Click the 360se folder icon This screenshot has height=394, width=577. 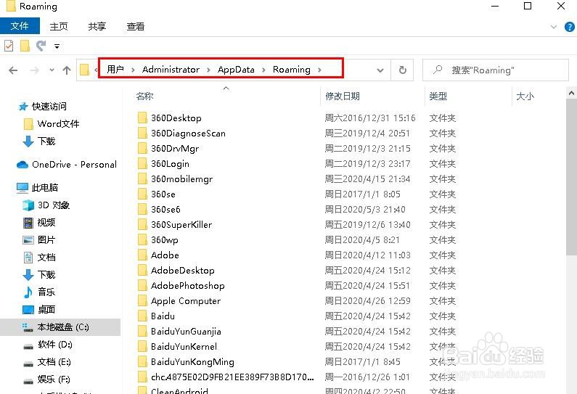pos(142,194)
